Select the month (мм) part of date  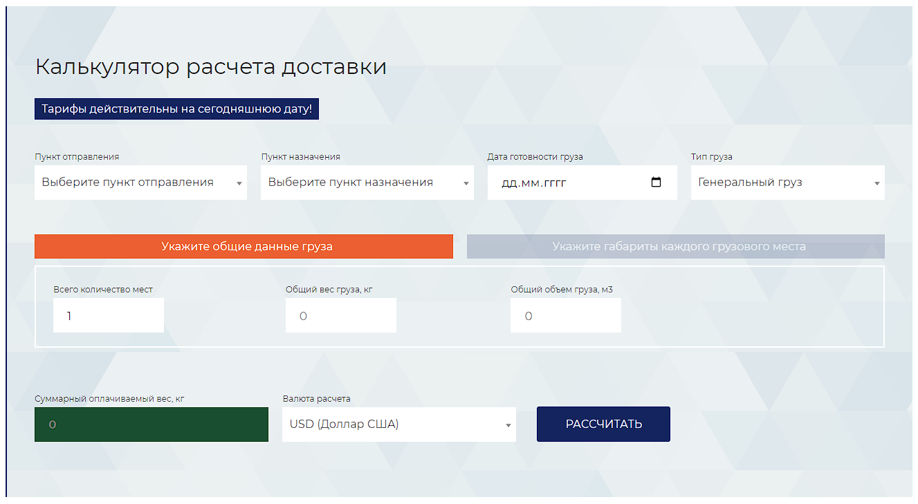tap(528, 183)
